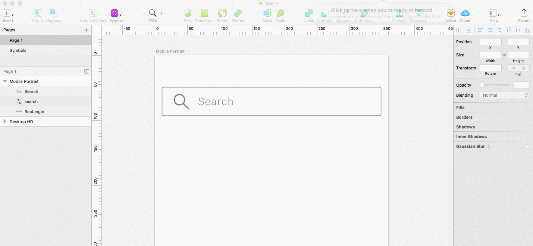Open the Blending mode dropdown
The width and height of the screenshot is (533, 246).
tap(505, 95)
